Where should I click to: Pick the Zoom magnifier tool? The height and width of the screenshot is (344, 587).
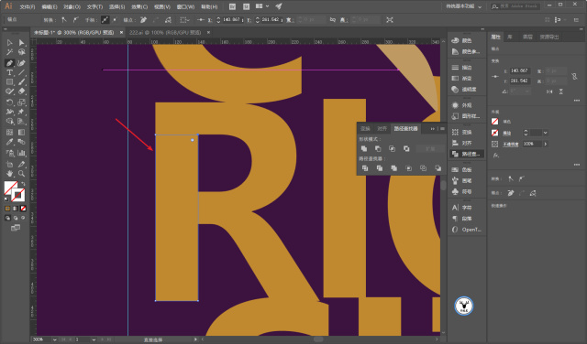click(x=21, y=173)
